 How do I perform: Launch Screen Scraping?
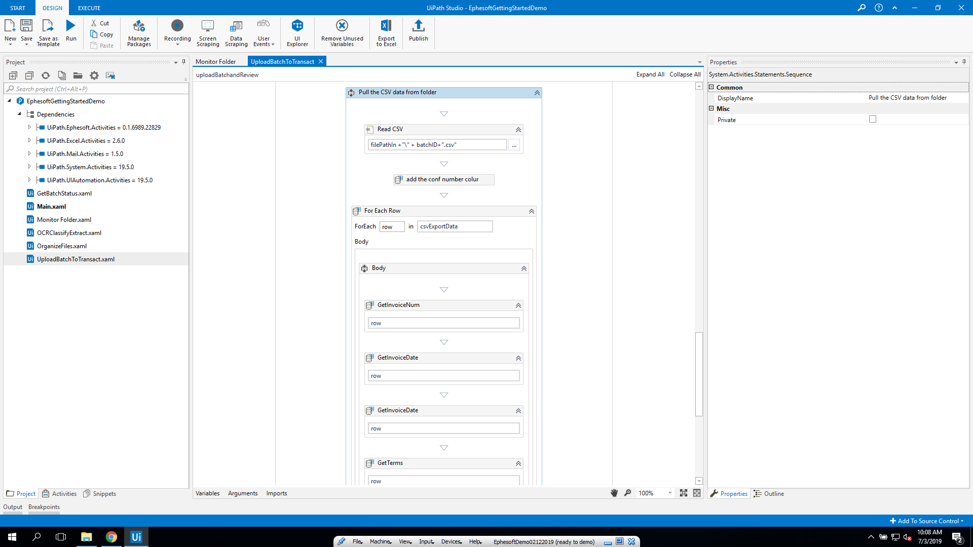coord(208,33)
